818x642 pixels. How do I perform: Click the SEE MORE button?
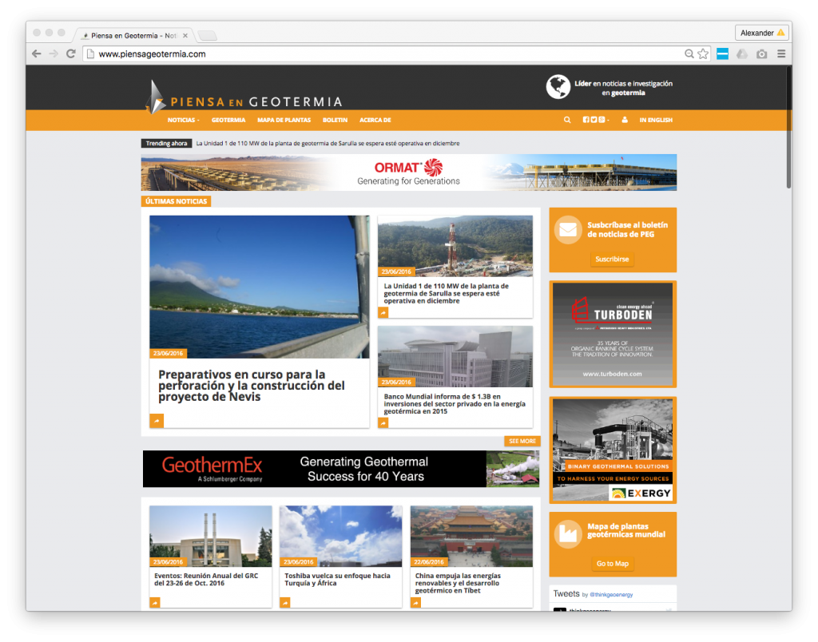[522, 441]
